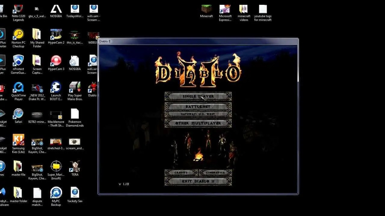This screenshot has height=216, width=385.
Task: Open the Cinematics screen
Action: [215, 172]
